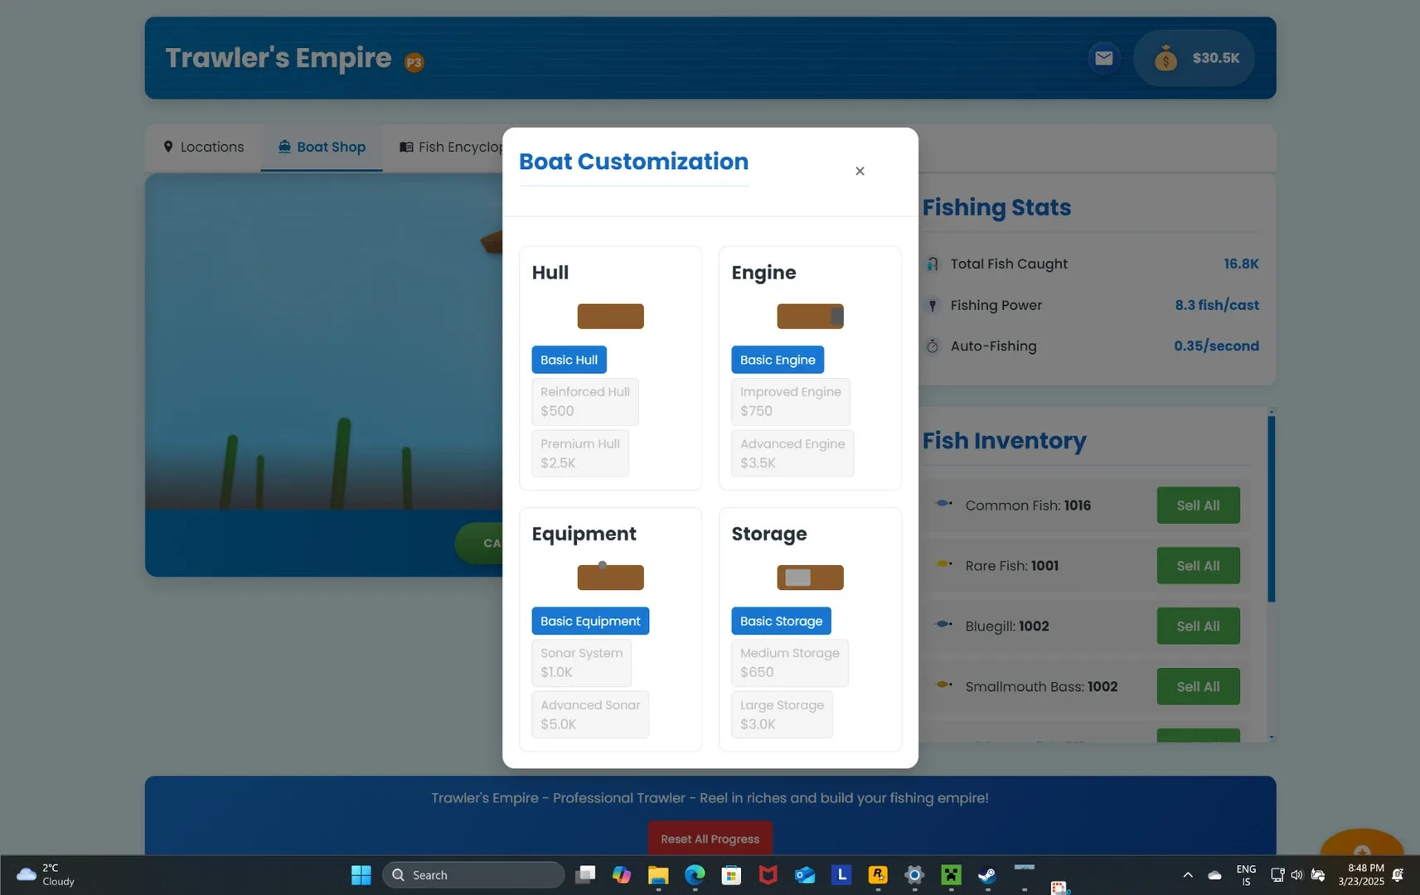Click the Hull preview image
This screenshot has width=1420, height=895.
pos(610,317)
